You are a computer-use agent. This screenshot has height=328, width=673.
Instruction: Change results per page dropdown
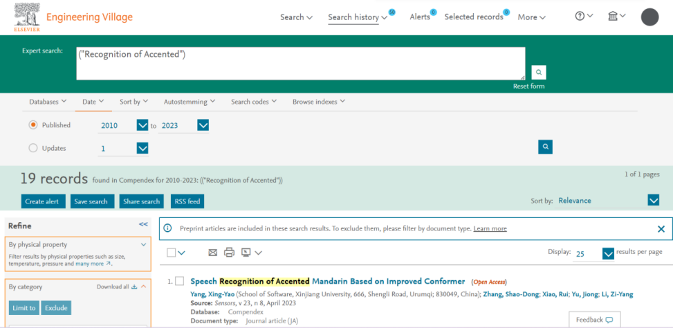[608, 254]
